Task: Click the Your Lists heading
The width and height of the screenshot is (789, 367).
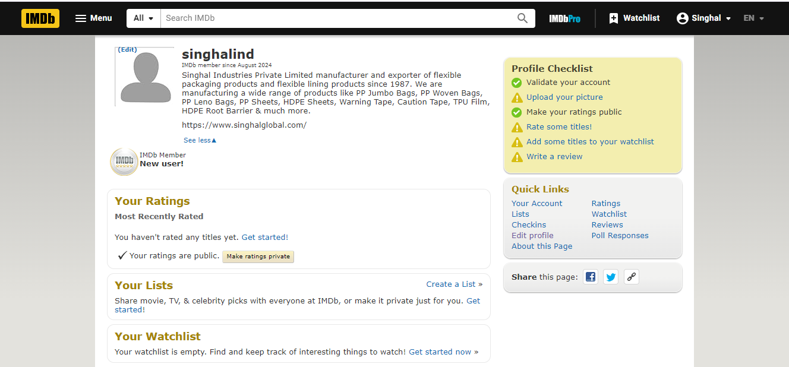Action: pyautogui.click(x=144, y=285)
